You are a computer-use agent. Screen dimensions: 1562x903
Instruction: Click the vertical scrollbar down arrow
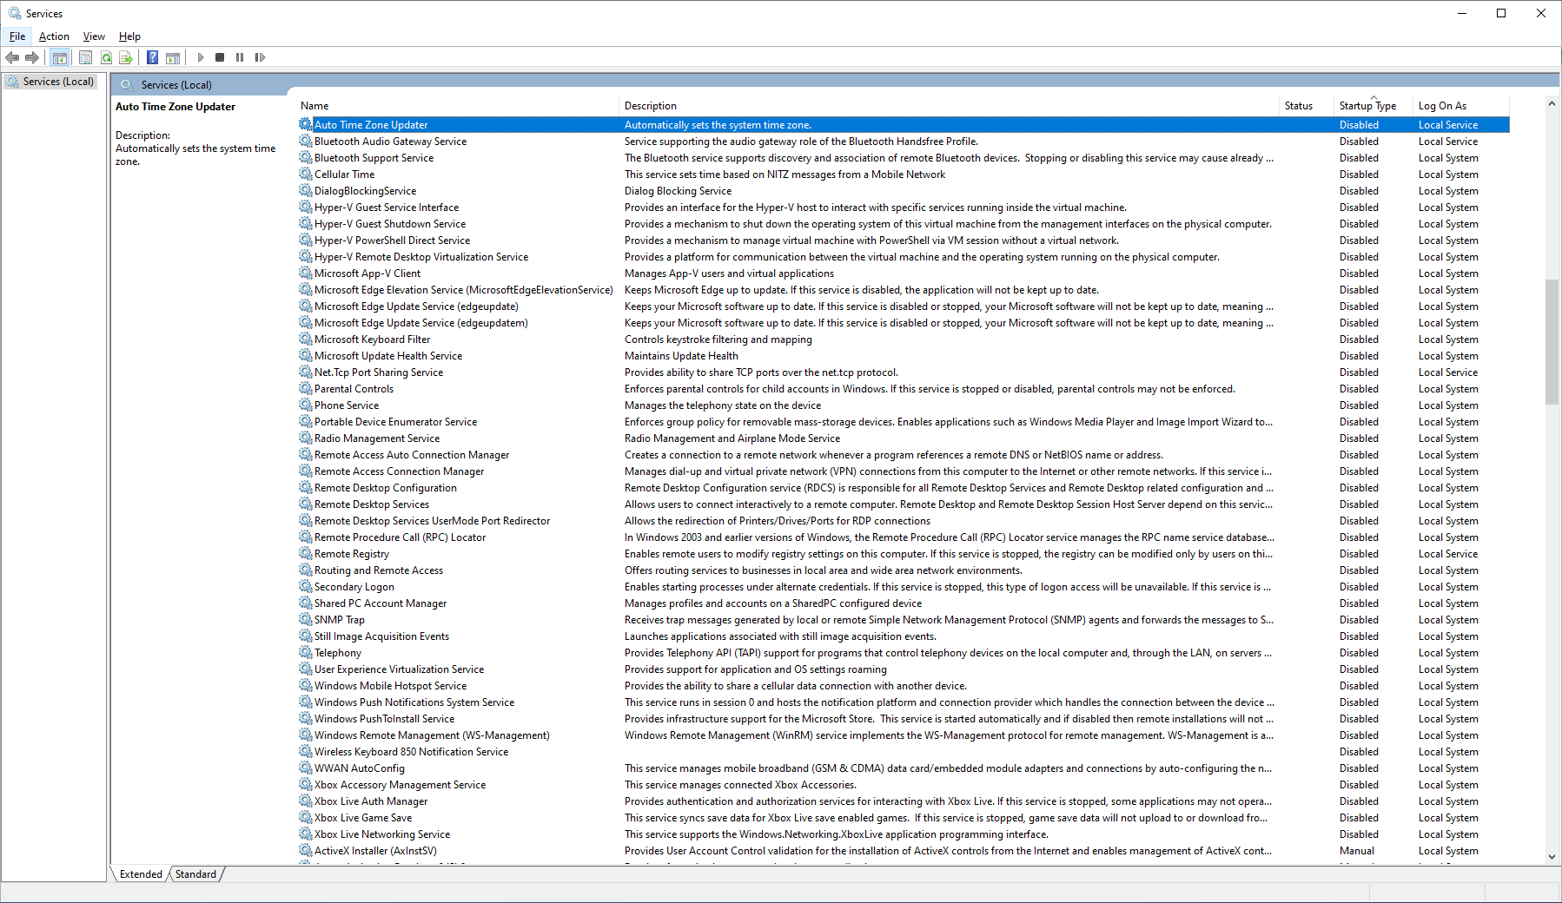(x=1552, y=857)
